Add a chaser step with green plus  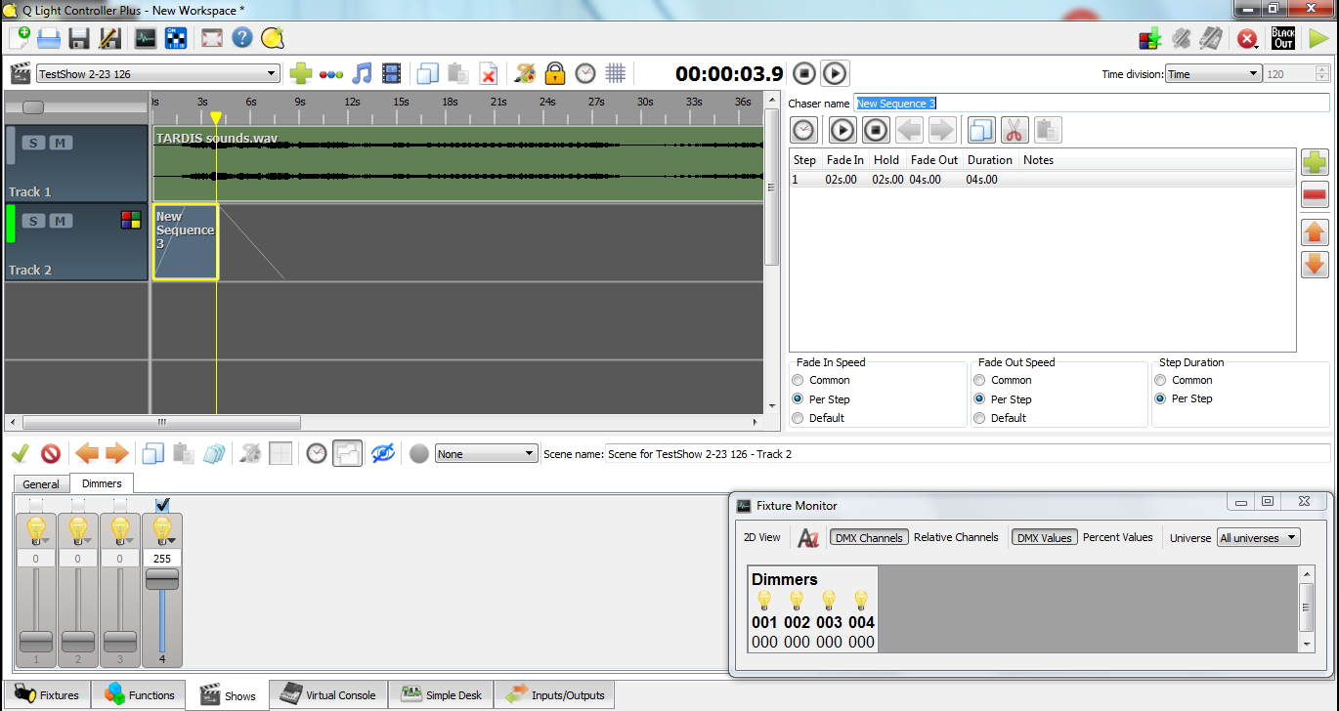1315,162
